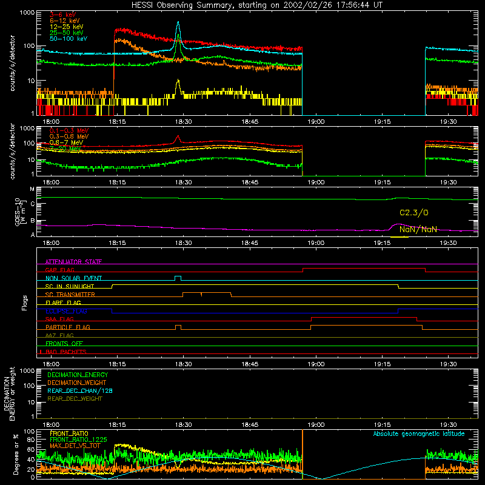Screen dimensions: 485x485
Task: Click the raised GAP_FLAG segment after 18:57
Action: click(364, 268)
